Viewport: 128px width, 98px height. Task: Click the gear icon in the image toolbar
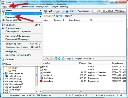tap(57, 16)
